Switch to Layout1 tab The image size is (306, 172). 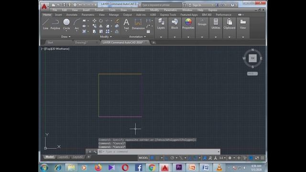point(63,157)
